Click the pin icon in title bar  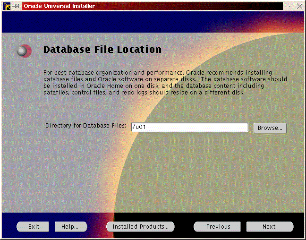point(16,6)
